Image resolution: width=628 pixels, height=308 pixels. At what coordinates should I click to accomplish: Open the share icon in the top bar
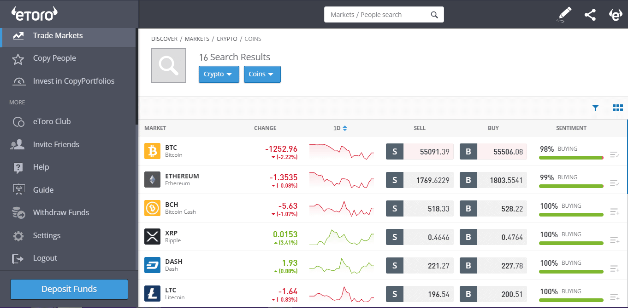click(x=590, y=14)
